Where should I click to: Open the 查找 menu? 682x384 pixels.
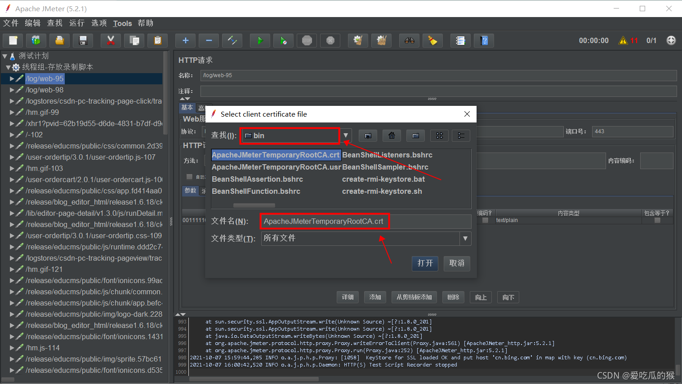point(55,23)
